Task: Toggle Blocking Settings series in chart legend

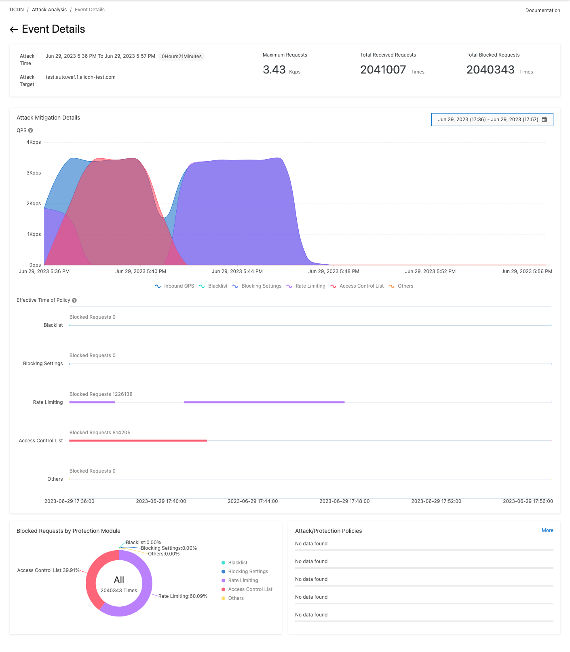Action: pos(257,286)
